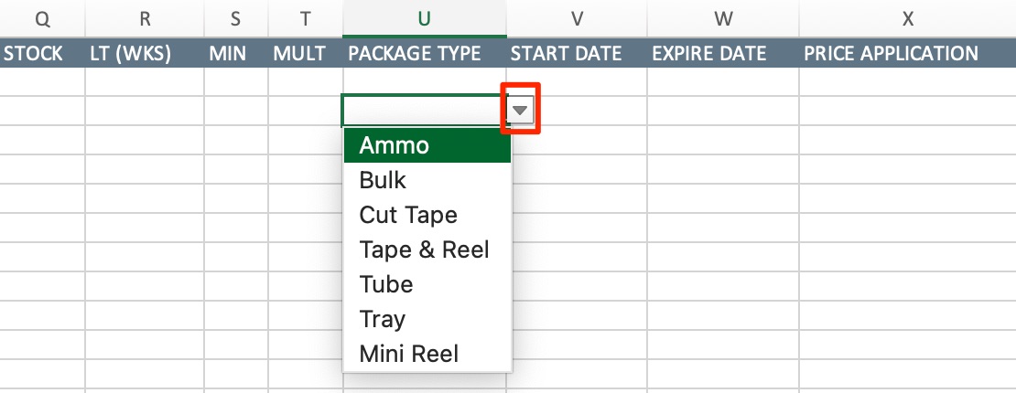Click the dropdown arrow beside the selected cell
The height and width of the screenshot is (393, 1016).
pyautogui.click(x=521, y=111)
